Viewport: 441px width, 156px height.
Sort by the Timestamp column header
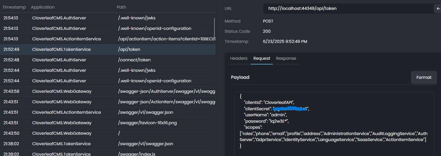[x=14, y=7]
